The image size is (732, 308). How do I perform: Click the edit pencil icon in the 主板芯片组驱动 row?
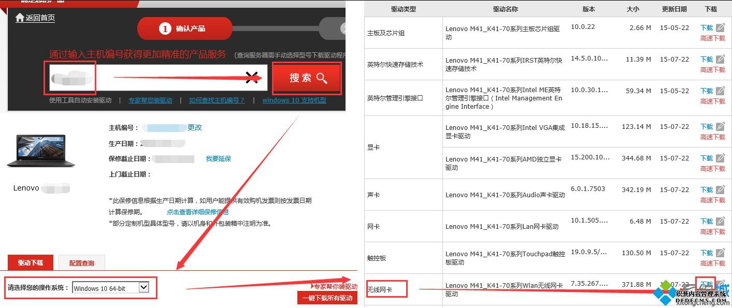[x=720, y=27]
